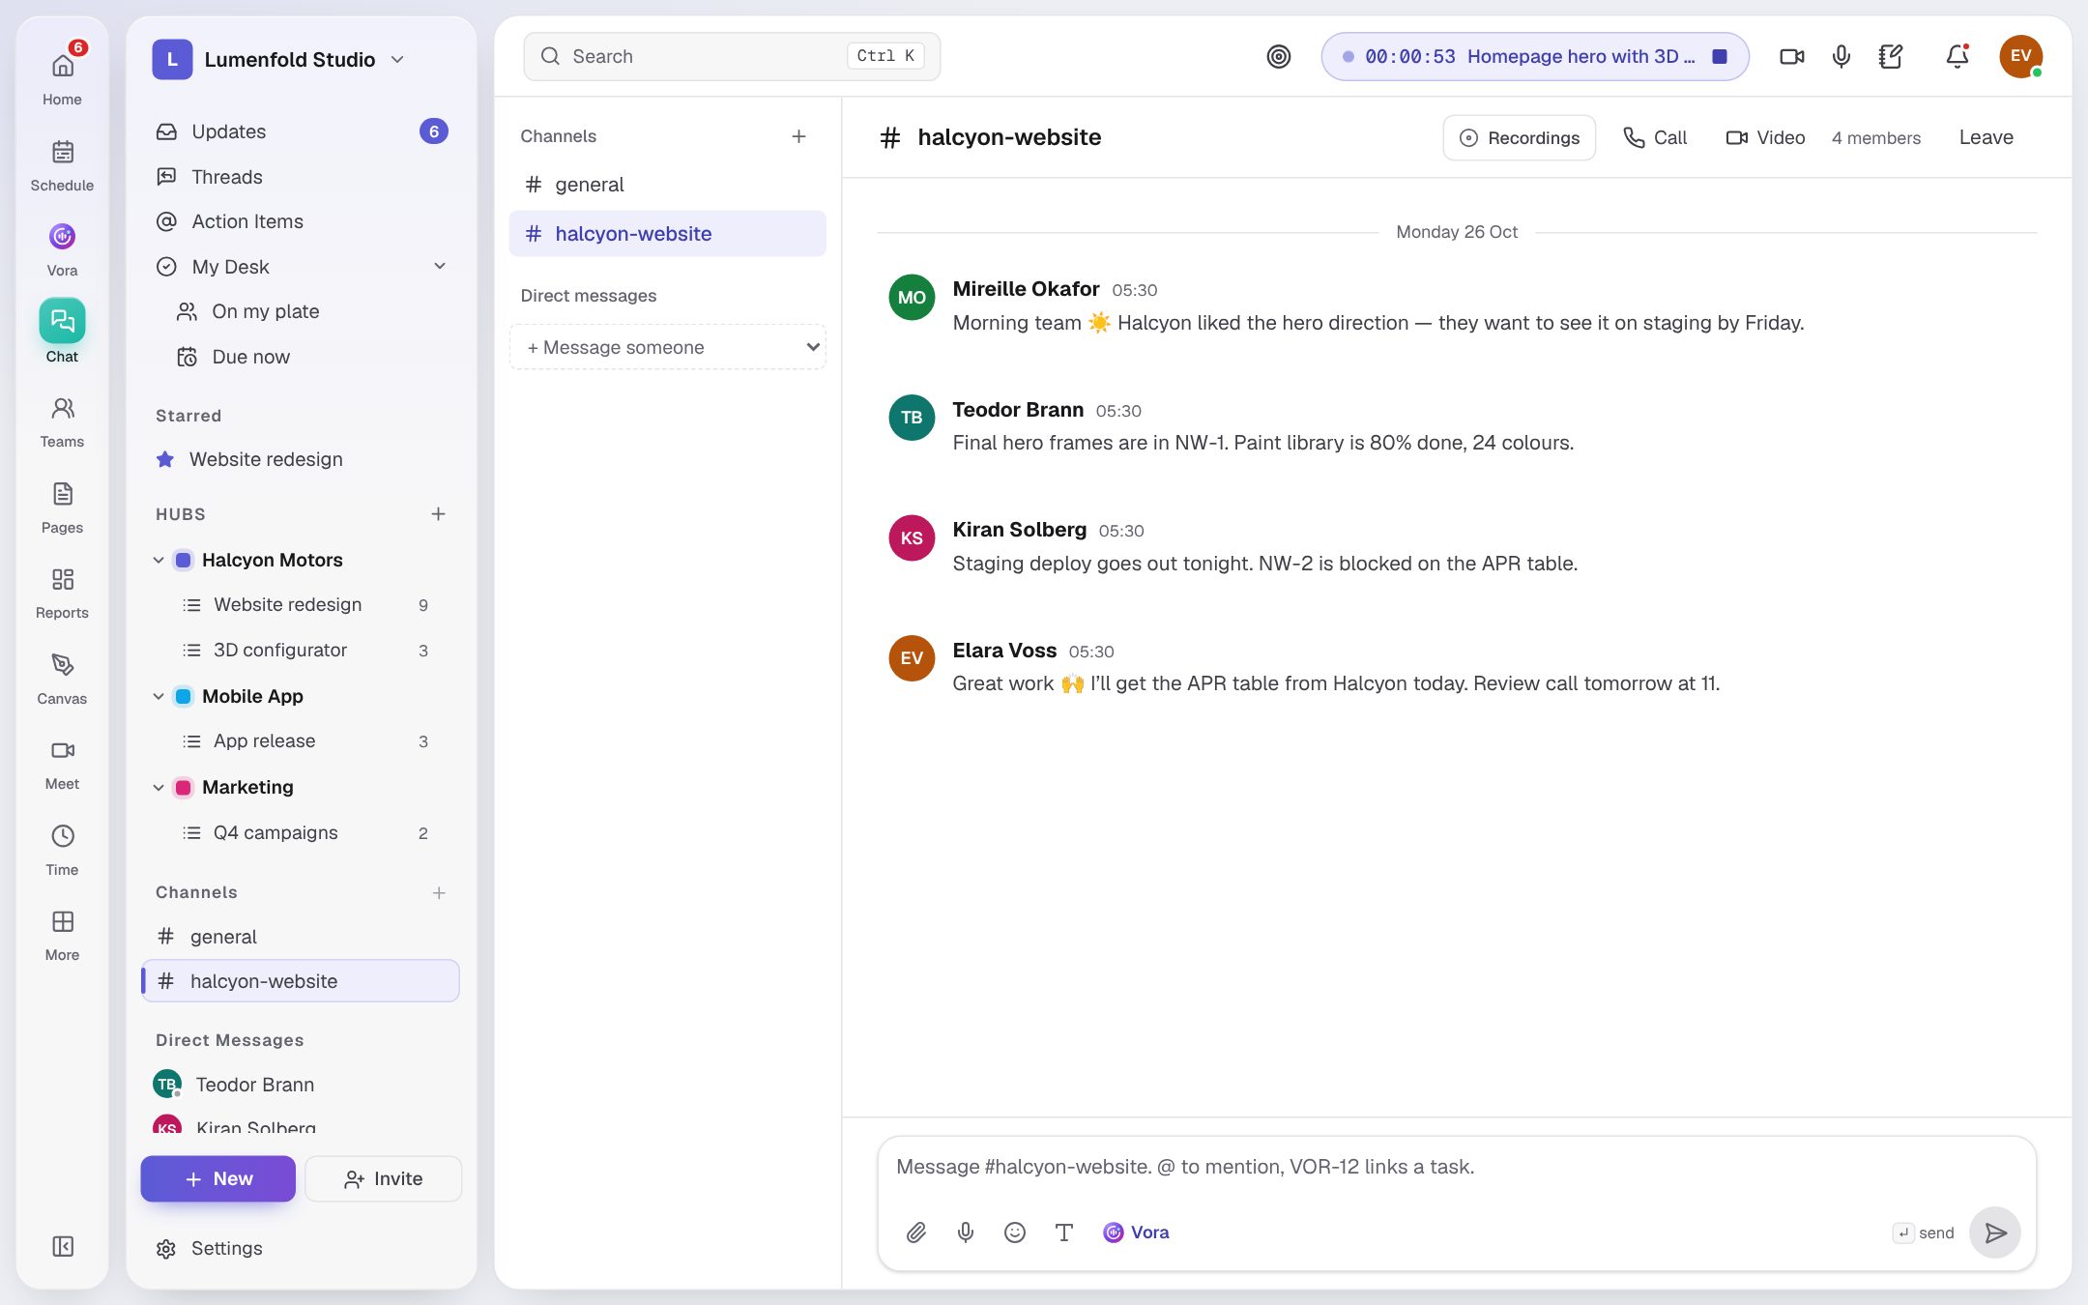Open the emoji picker in the composer

tap(1014, 1232)
